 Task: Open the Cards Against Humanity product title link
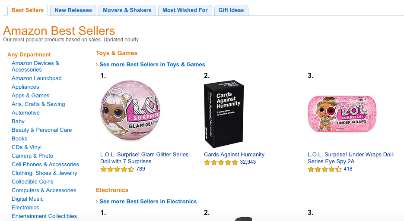click(234, 155)
